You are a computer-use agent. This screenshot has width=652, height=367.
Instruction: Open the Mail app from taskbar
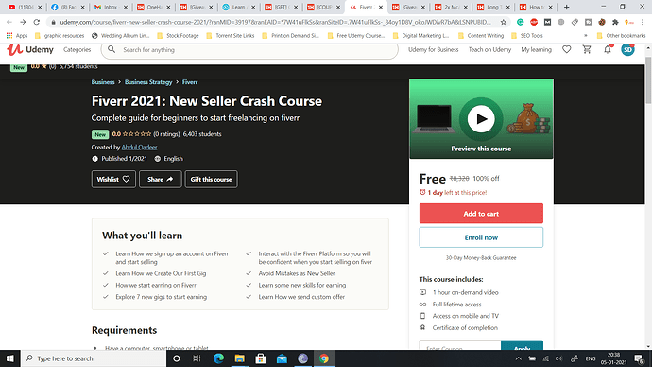coord(282,358)
